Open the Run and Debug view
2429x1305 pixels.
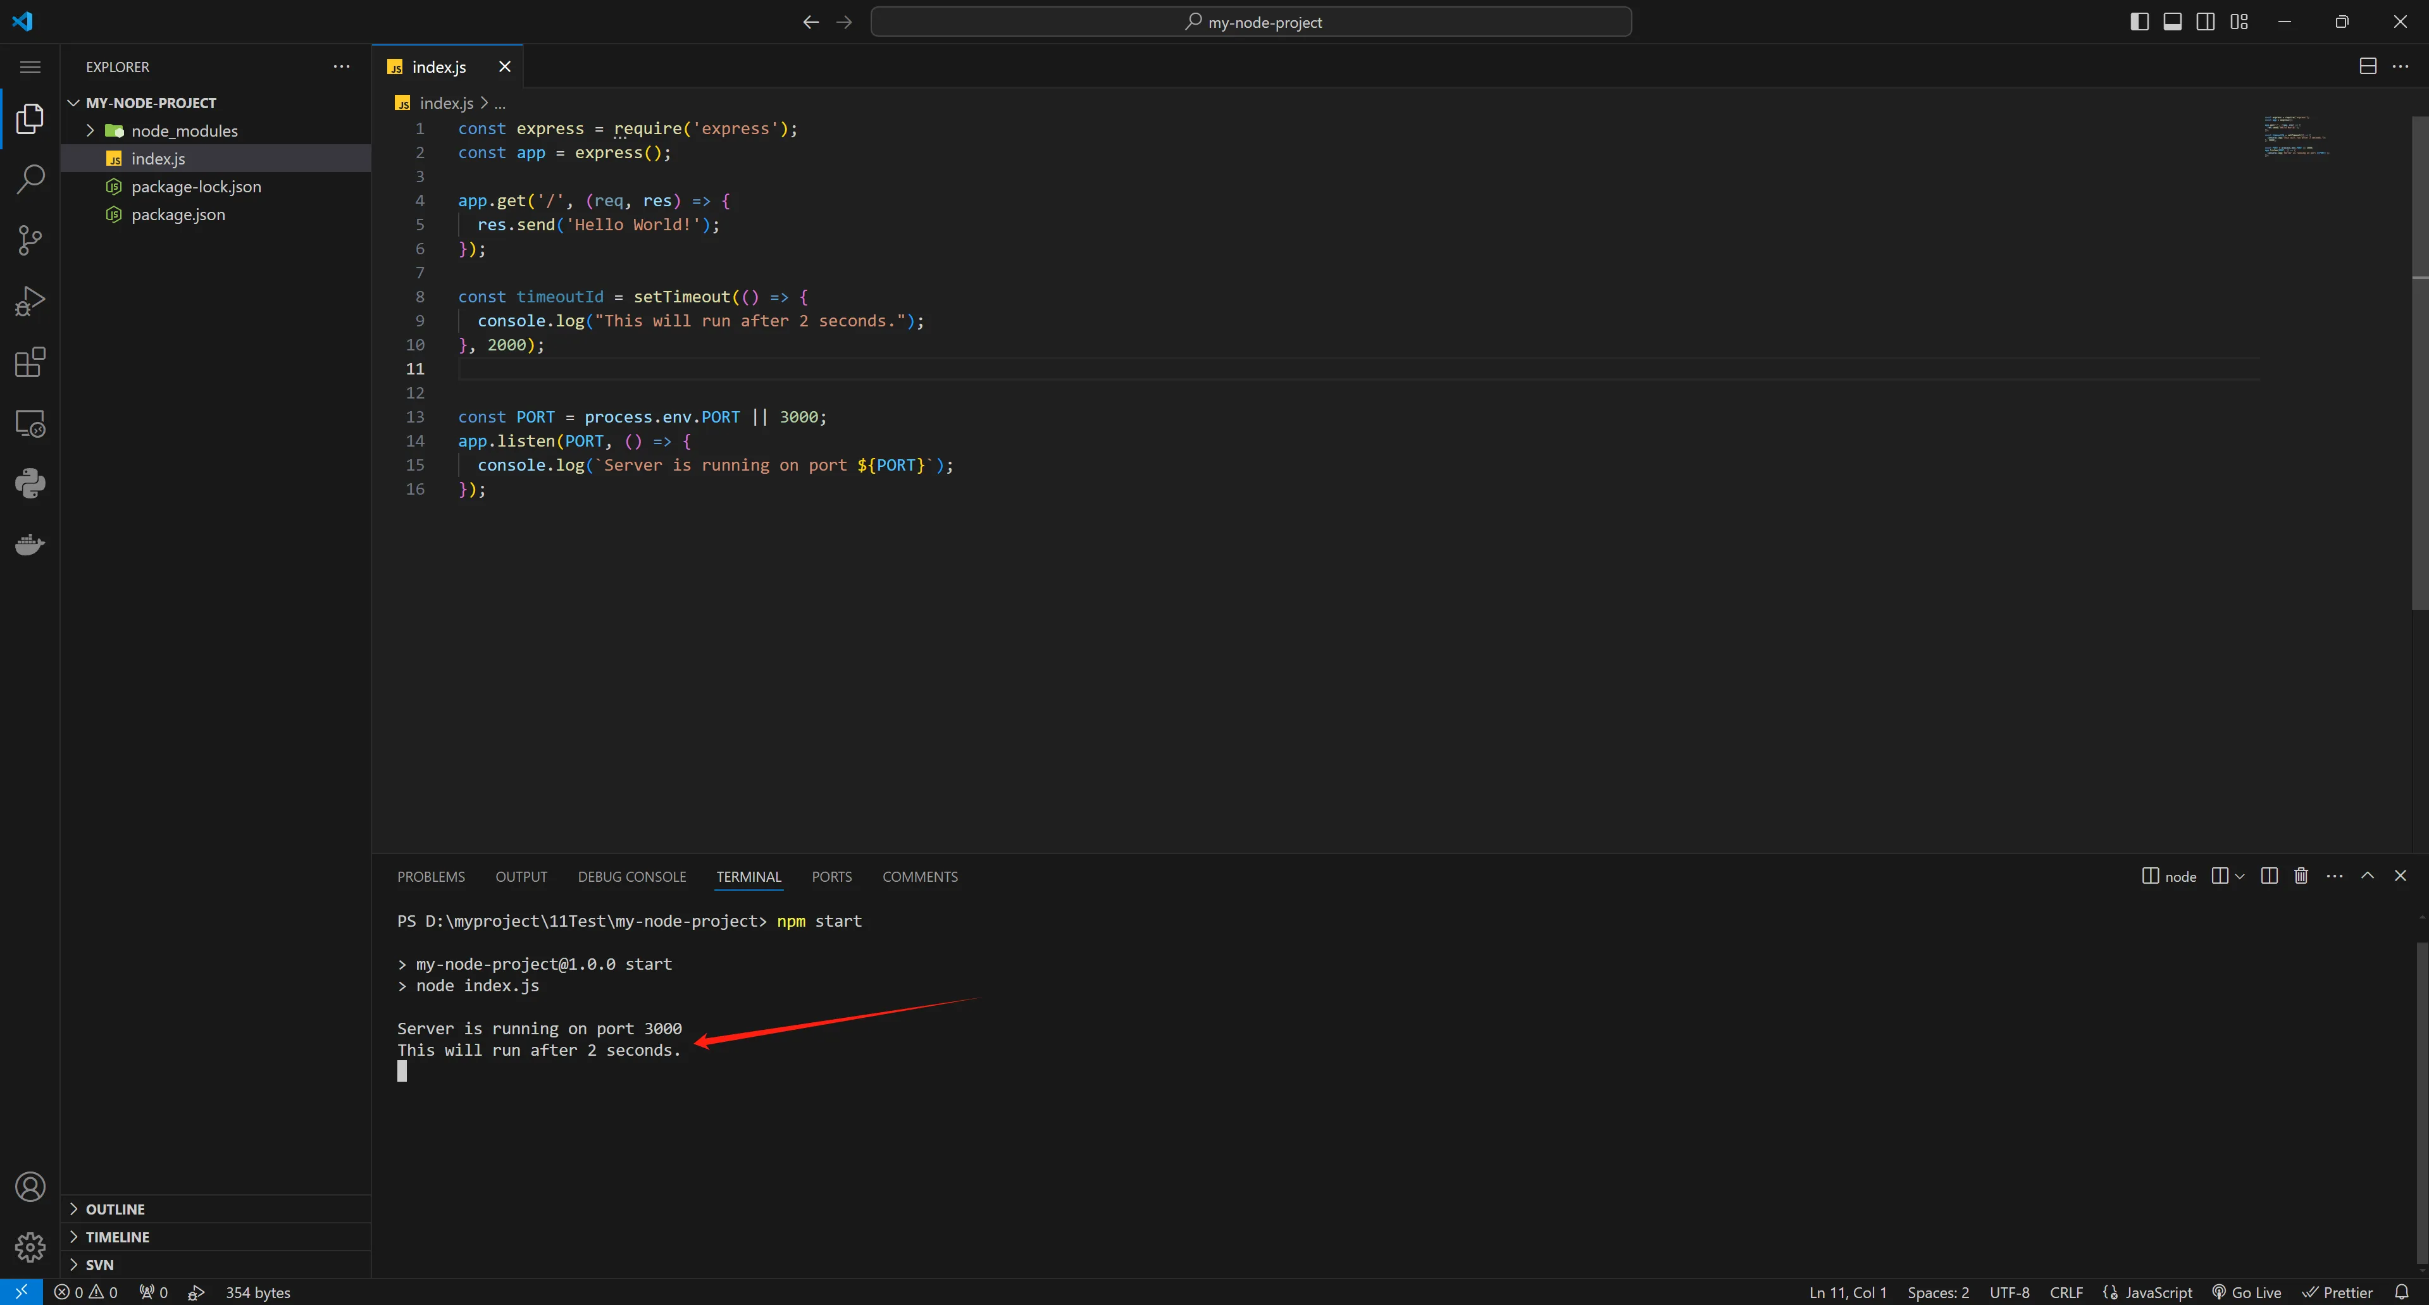[30, 302]
